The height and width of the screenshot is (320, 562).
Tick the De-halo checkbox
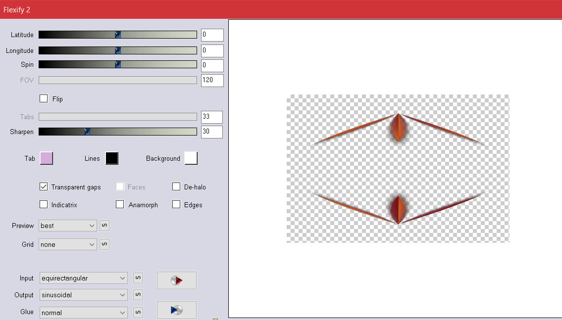tap(176, 186)
